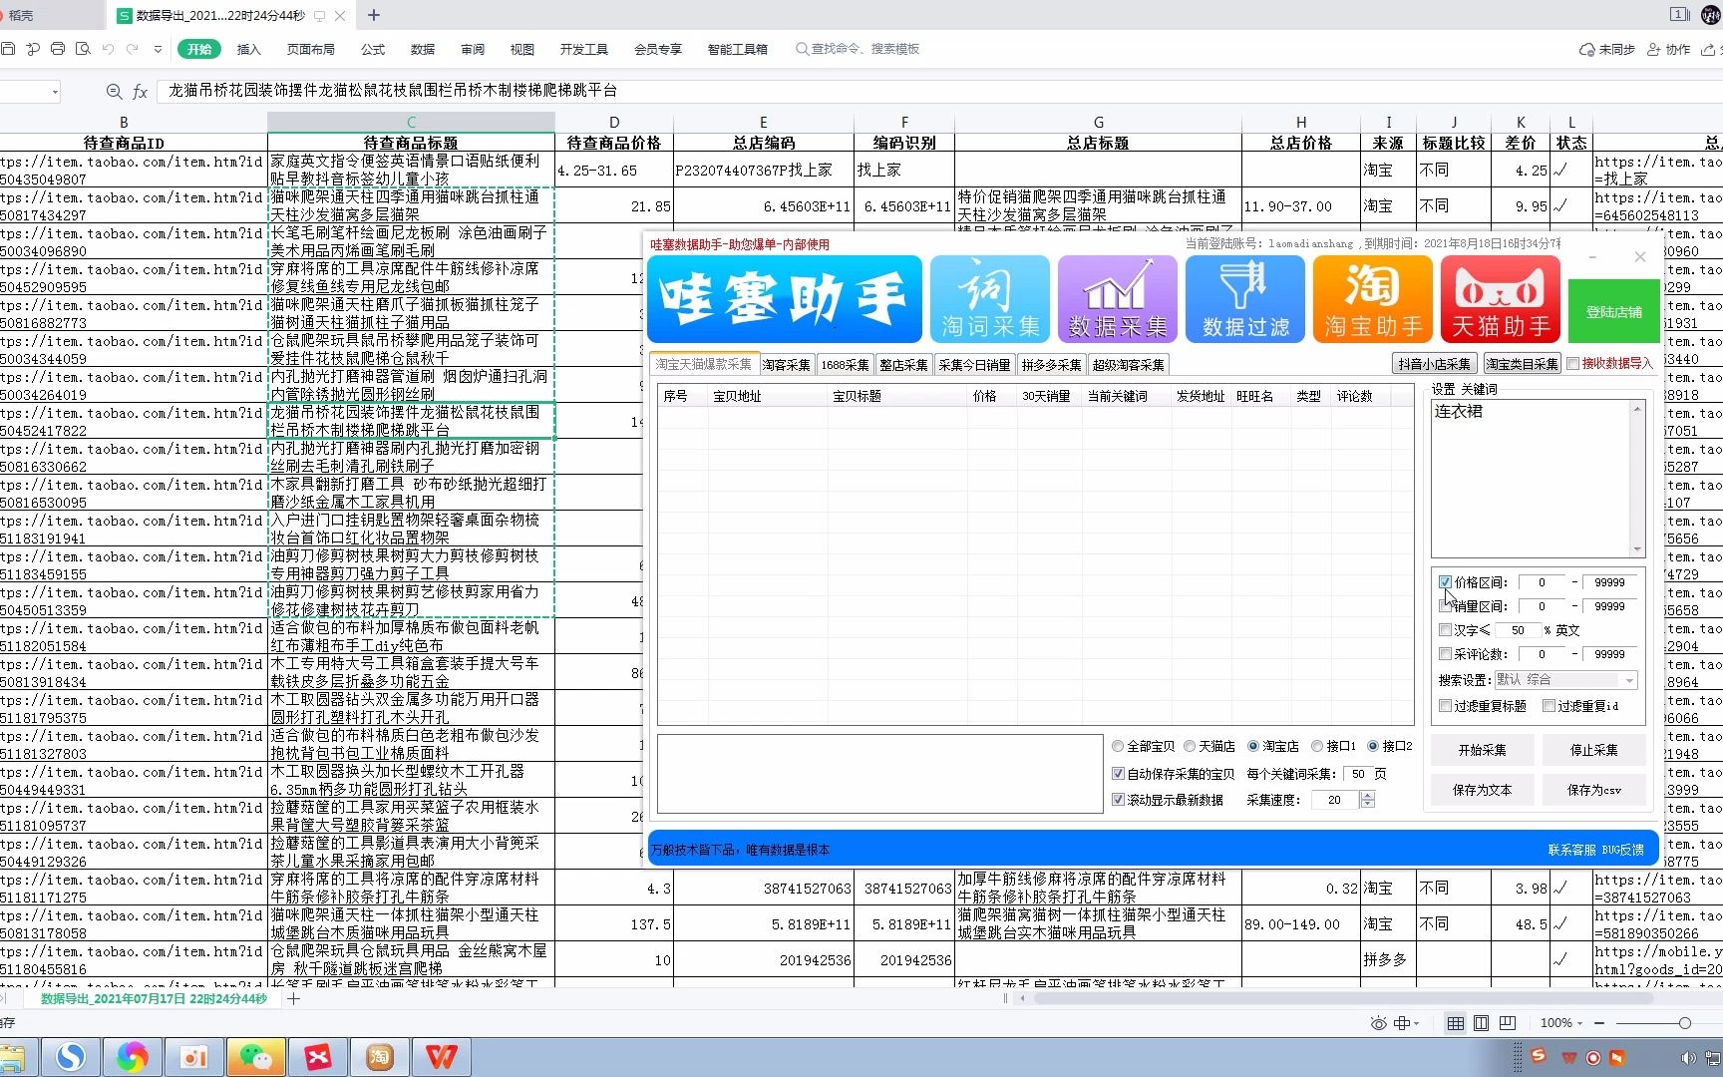Click the 保存为文本 button
1723x1077 pixels.
1482,790
